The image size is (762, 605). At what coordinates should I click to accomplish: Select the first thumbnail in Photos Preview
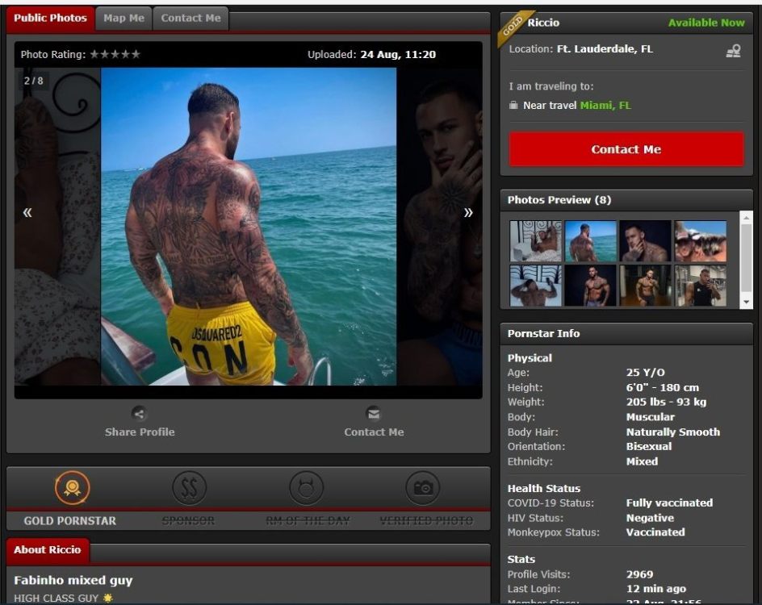pos(535,241)
